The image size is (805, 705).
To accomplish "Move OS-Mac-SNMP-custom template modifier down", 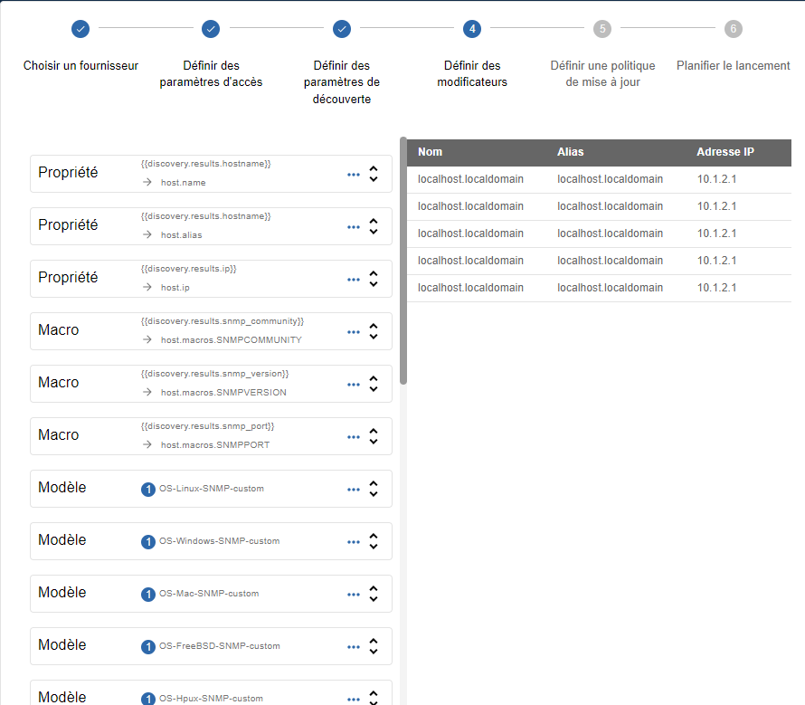I will tap(374, 599).
